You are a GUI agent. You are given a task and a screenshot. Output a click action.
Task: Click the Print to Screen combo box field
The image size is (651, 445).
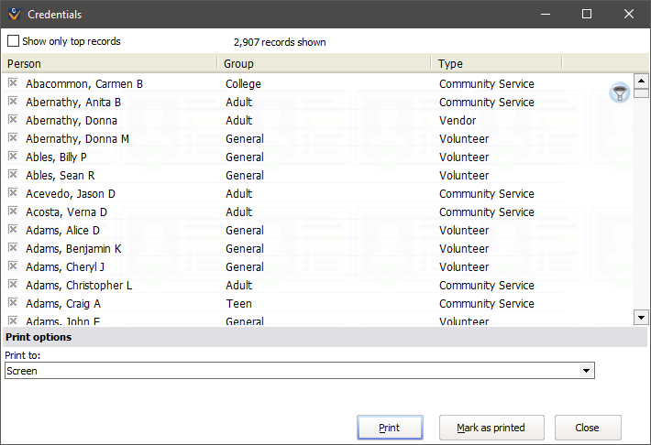point(299,370)
